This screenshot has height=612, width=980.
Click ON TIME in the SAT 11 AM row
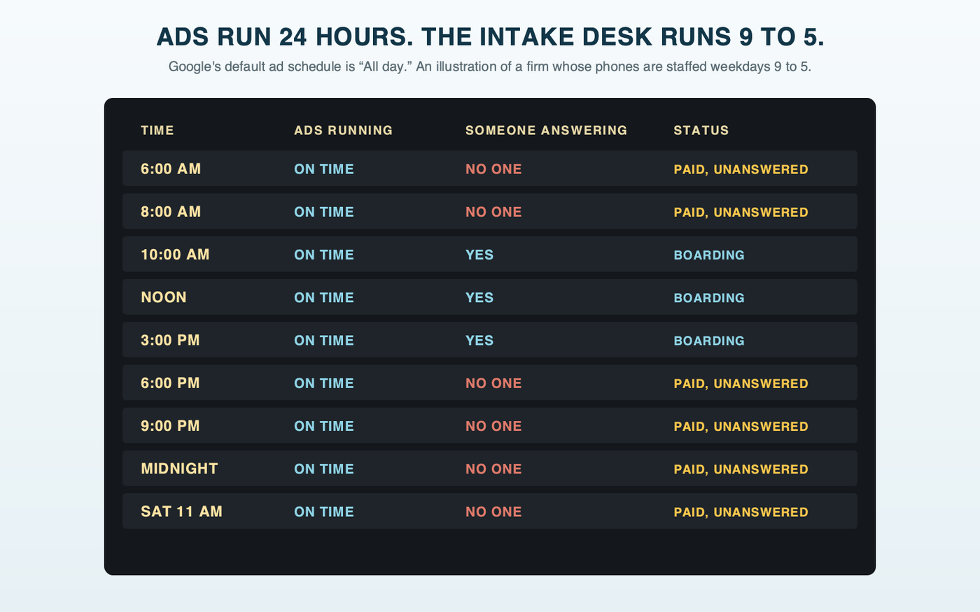(x=324, y=511)
